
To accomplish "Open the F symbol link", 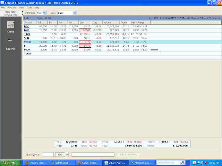I will point(25,46).
